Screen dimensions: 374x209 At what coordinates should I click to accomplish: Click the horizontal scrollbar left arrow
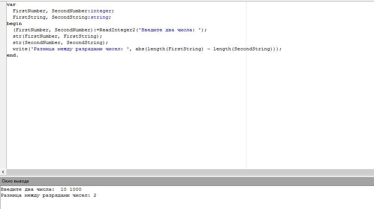pyautogui.click(x=3, y=172)
